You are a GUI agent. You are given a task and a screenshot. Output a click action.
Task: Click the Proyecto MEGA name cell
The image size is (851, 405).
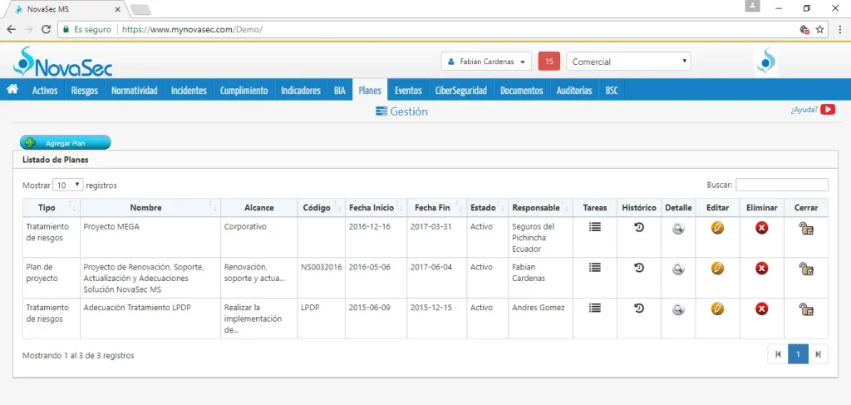coord(150,237)
